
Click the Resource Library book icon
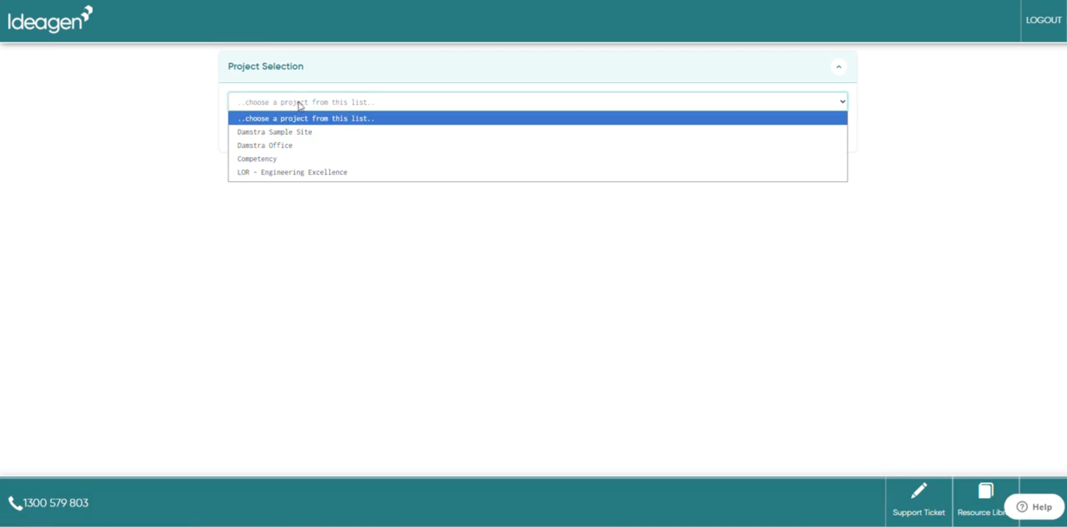(x=986, y=491)
